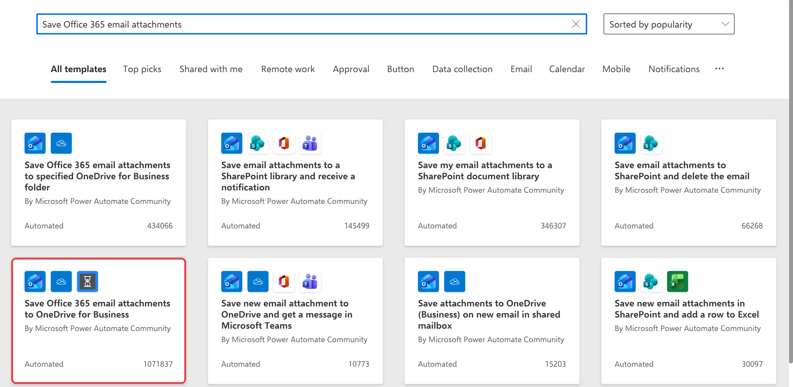Screen dimensions: 793x387
Task: Click SharePoint icon on SharePoint library notification card
Action: (258, 143)
